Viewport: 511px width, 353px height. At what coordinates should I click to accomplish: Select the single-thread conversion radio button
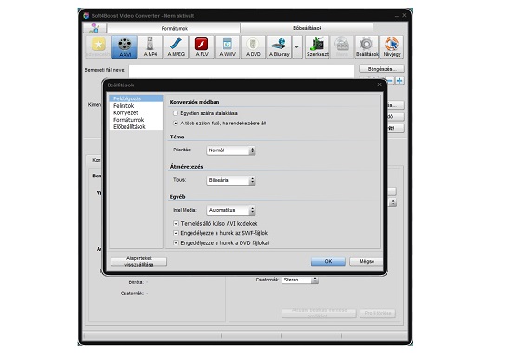pos(176,113)
